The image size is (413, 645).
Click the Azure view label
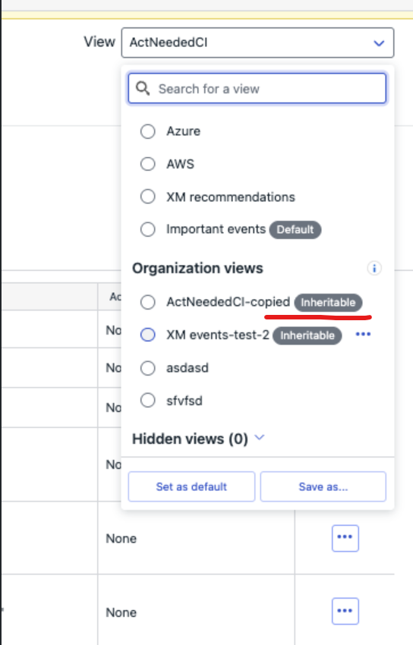(184, 131)
